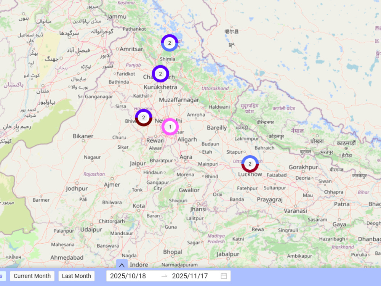This screenshot has height=286, width=381.
Task: Click the Indore city label
Action: pyautogui.click(x=139, y=265)
